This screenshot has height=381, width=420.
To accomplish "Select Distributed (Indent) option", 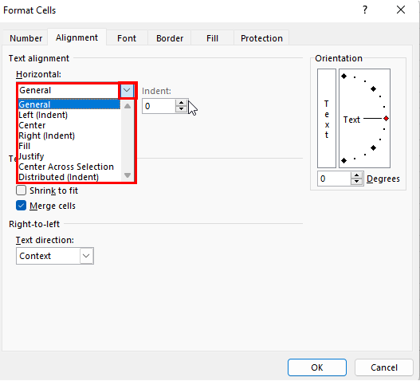I will [69, 177].
